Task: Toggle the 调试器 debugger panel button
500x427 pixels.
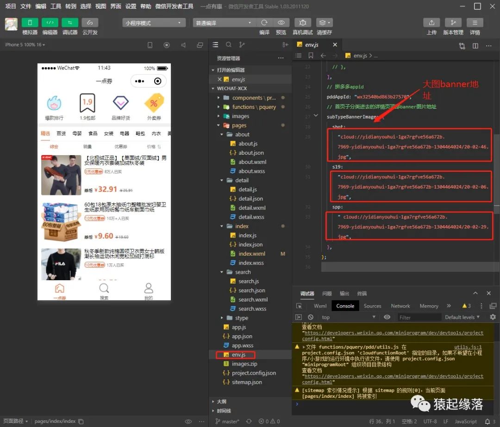Action: tap(70, 23)
